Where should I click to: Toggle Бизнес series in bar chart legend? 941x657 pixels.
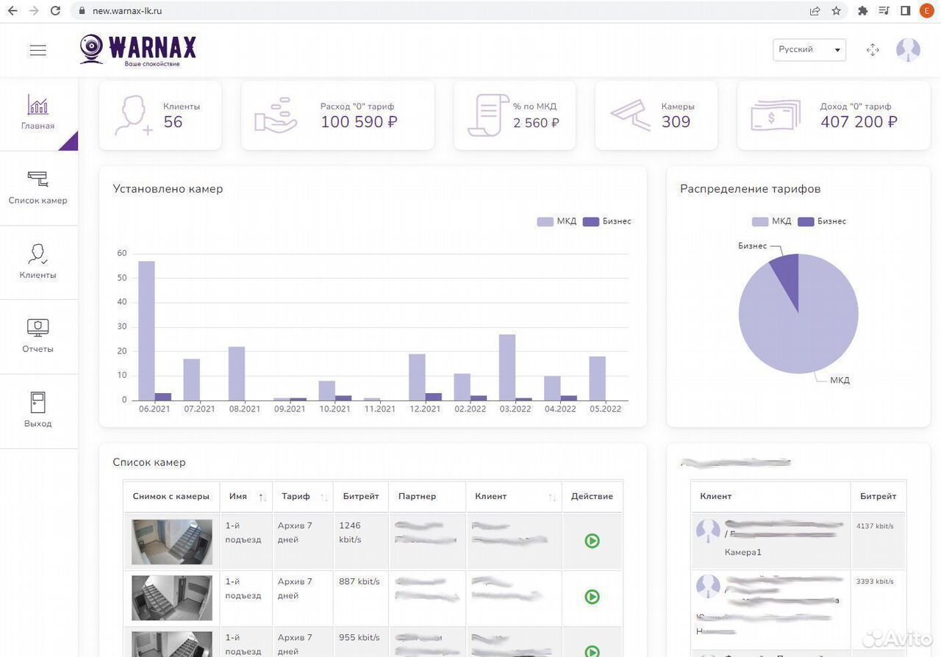[x=607, y=221]
